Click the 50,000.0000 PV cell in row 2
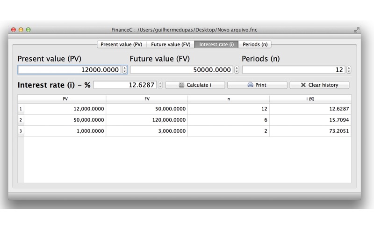 [65, 120]
